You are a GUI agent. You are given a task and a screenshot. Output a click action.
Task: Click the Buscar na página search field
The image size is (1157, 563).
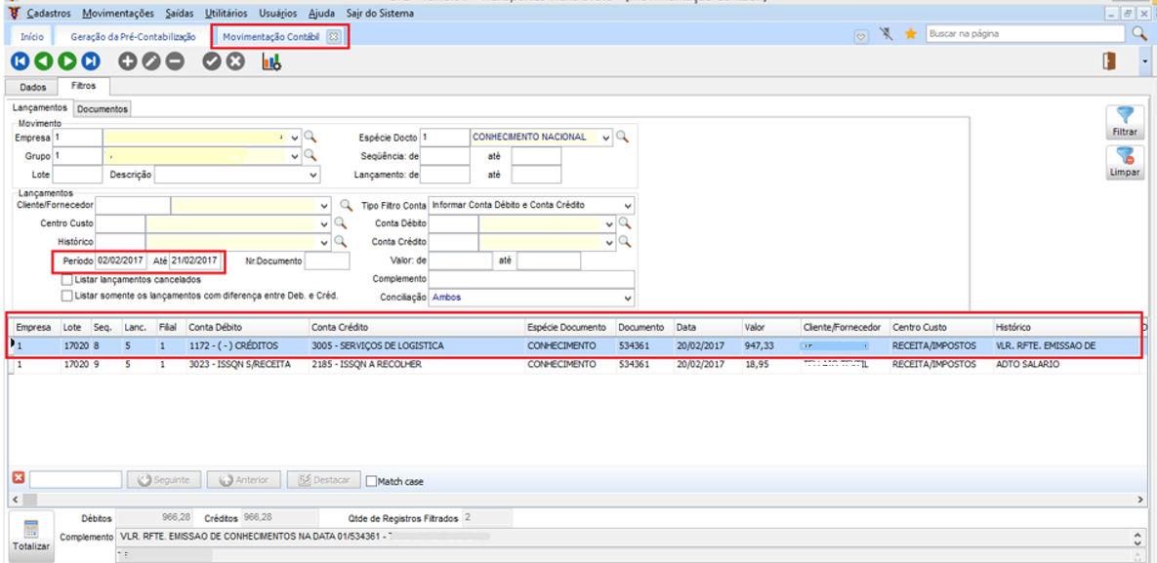[x=1025, y=34]
